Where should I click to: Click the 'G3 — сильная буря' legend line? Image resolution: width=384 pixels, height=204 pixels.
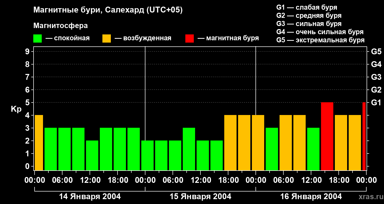309,24
